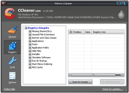Toggle the Obsolete Software checkbox
Image resolution: width=129 pixels, height=93 pixels.
click(x=30, y=58)
